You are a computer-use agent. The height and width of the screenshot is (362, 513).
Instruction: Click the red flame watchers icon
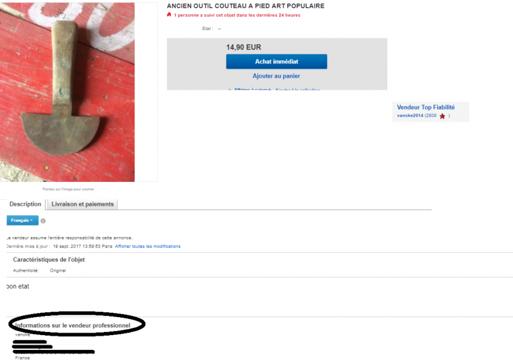169,15
